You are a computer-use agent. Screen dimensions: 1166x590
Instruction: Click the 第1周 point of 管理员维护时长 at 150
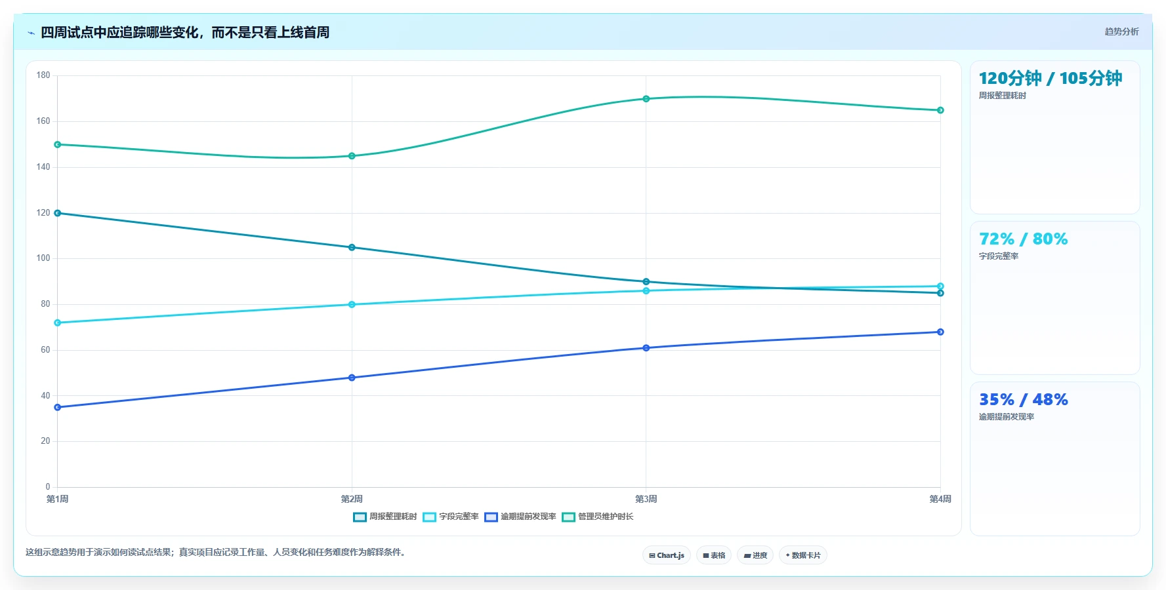click(58, 144)
